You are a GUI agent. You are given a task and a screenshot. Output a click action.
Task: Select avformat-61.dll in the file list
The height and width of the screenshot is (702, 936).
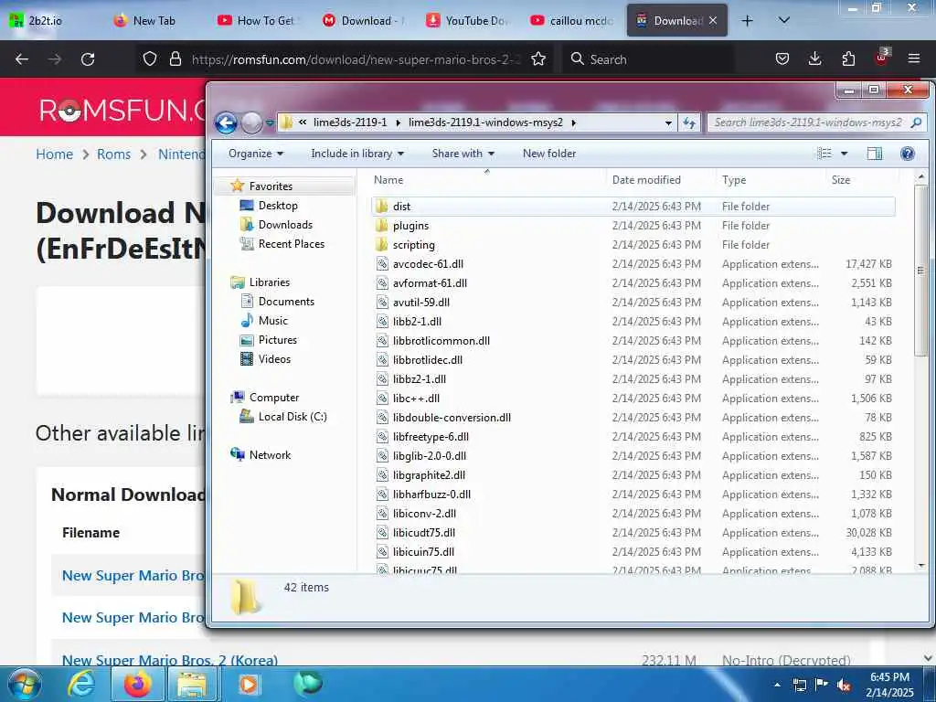pyautogui.click(x=430, y=283)
